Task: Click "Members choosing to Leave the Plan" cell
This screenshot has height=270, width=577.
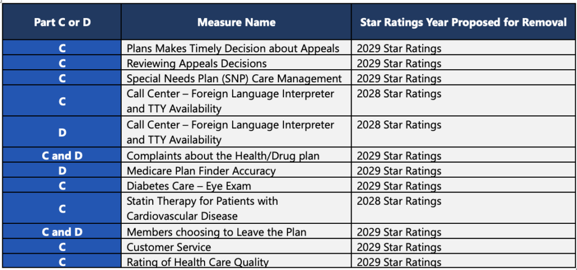Action: tap(216, 232)
